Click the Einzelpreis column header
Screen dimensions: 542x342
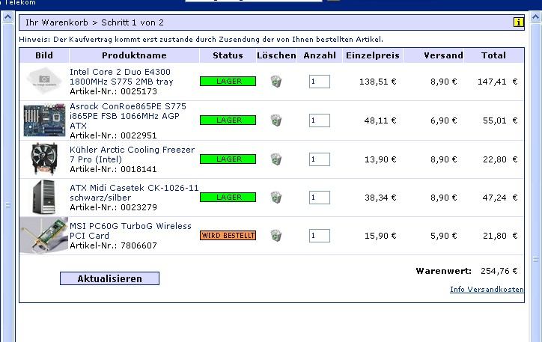click(373, 55)
